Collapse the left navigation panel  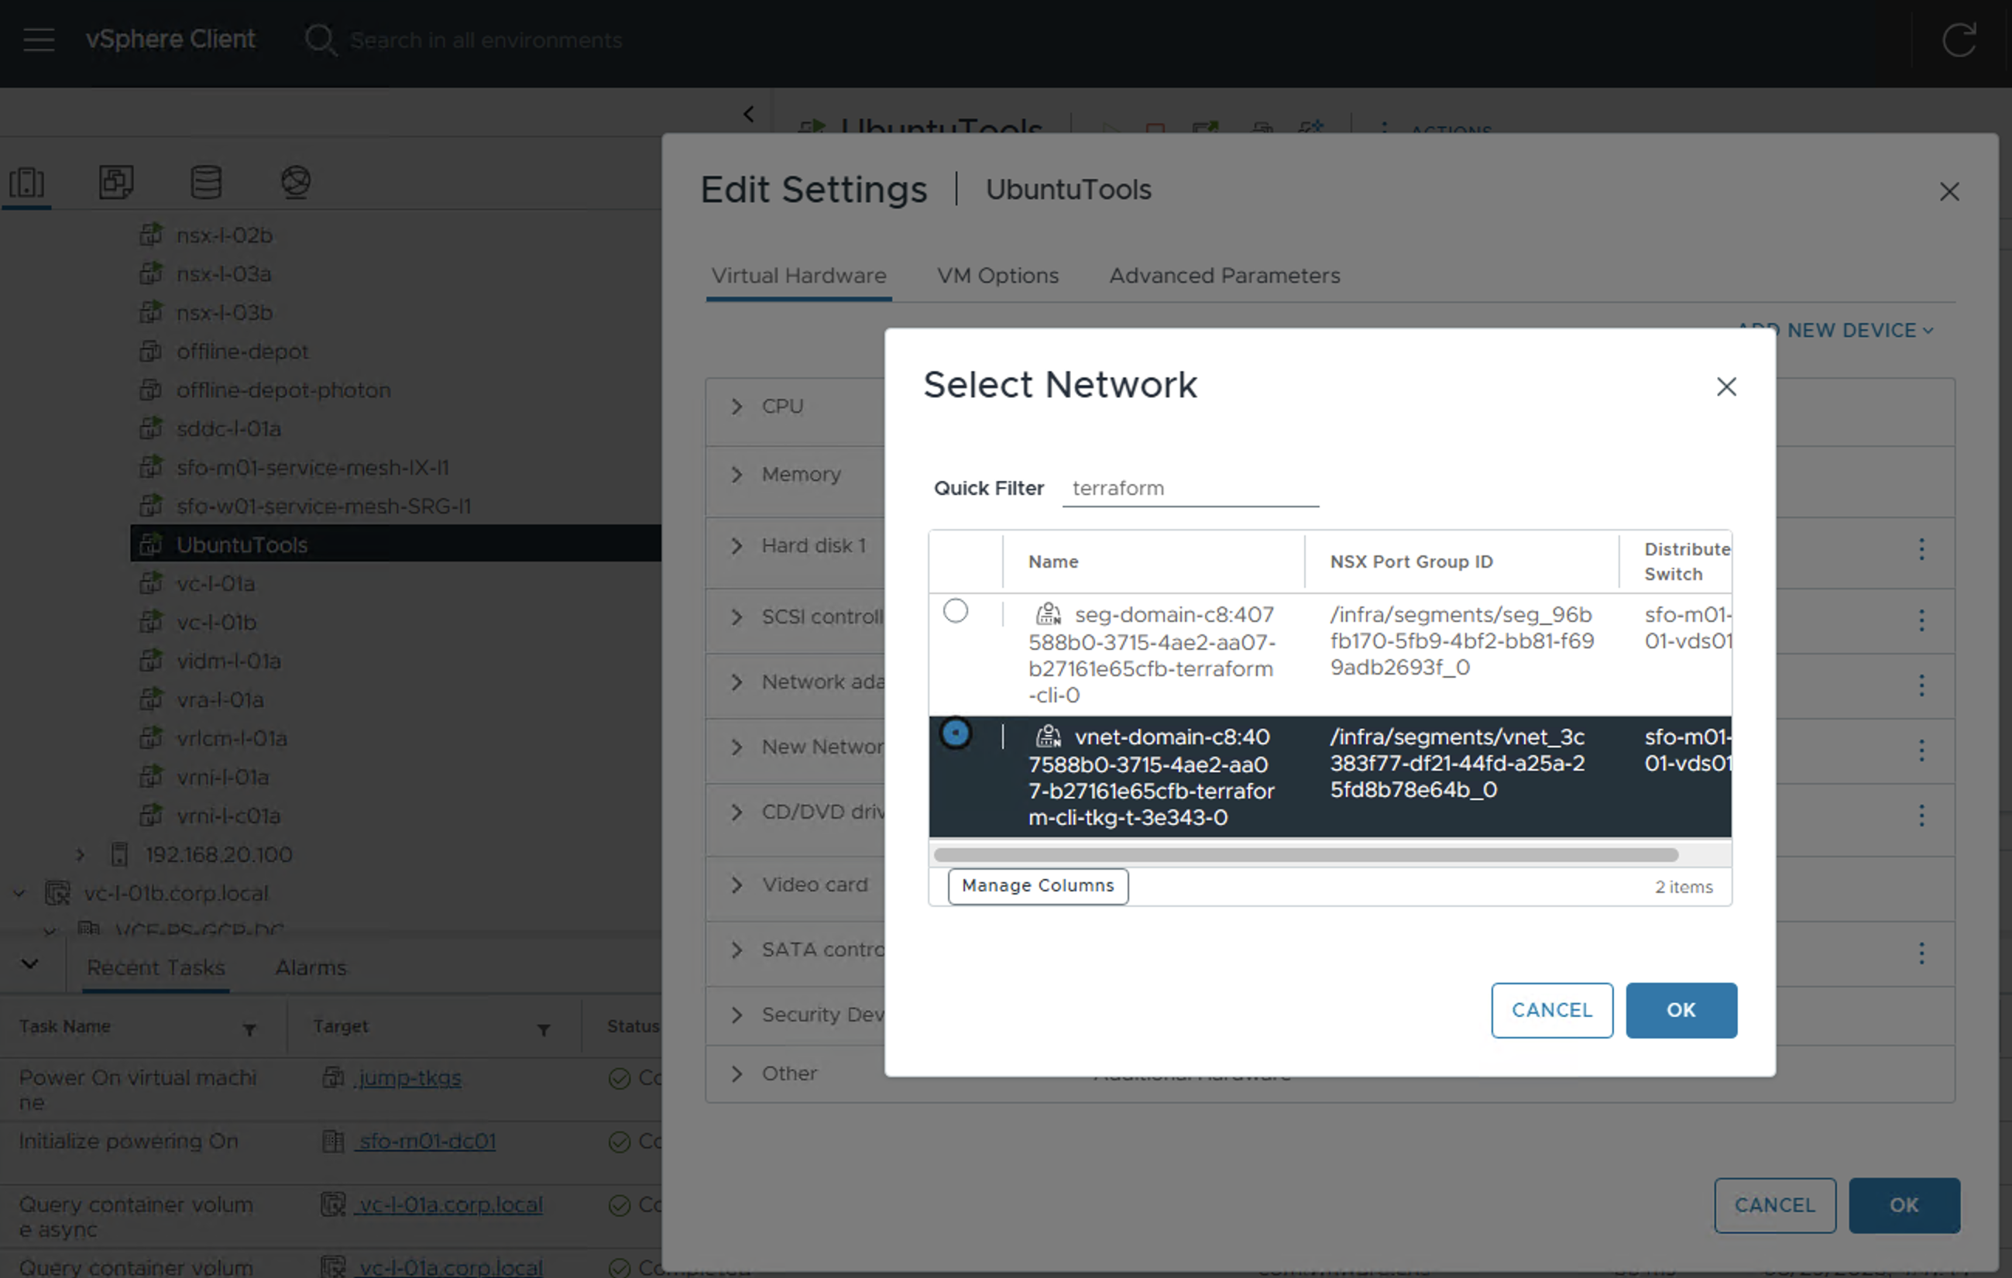[748, 114]
